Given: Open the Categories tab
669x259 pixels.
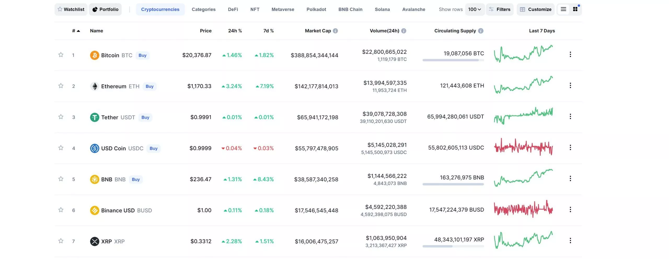Looking at the screenshot, I should point(204,9).
